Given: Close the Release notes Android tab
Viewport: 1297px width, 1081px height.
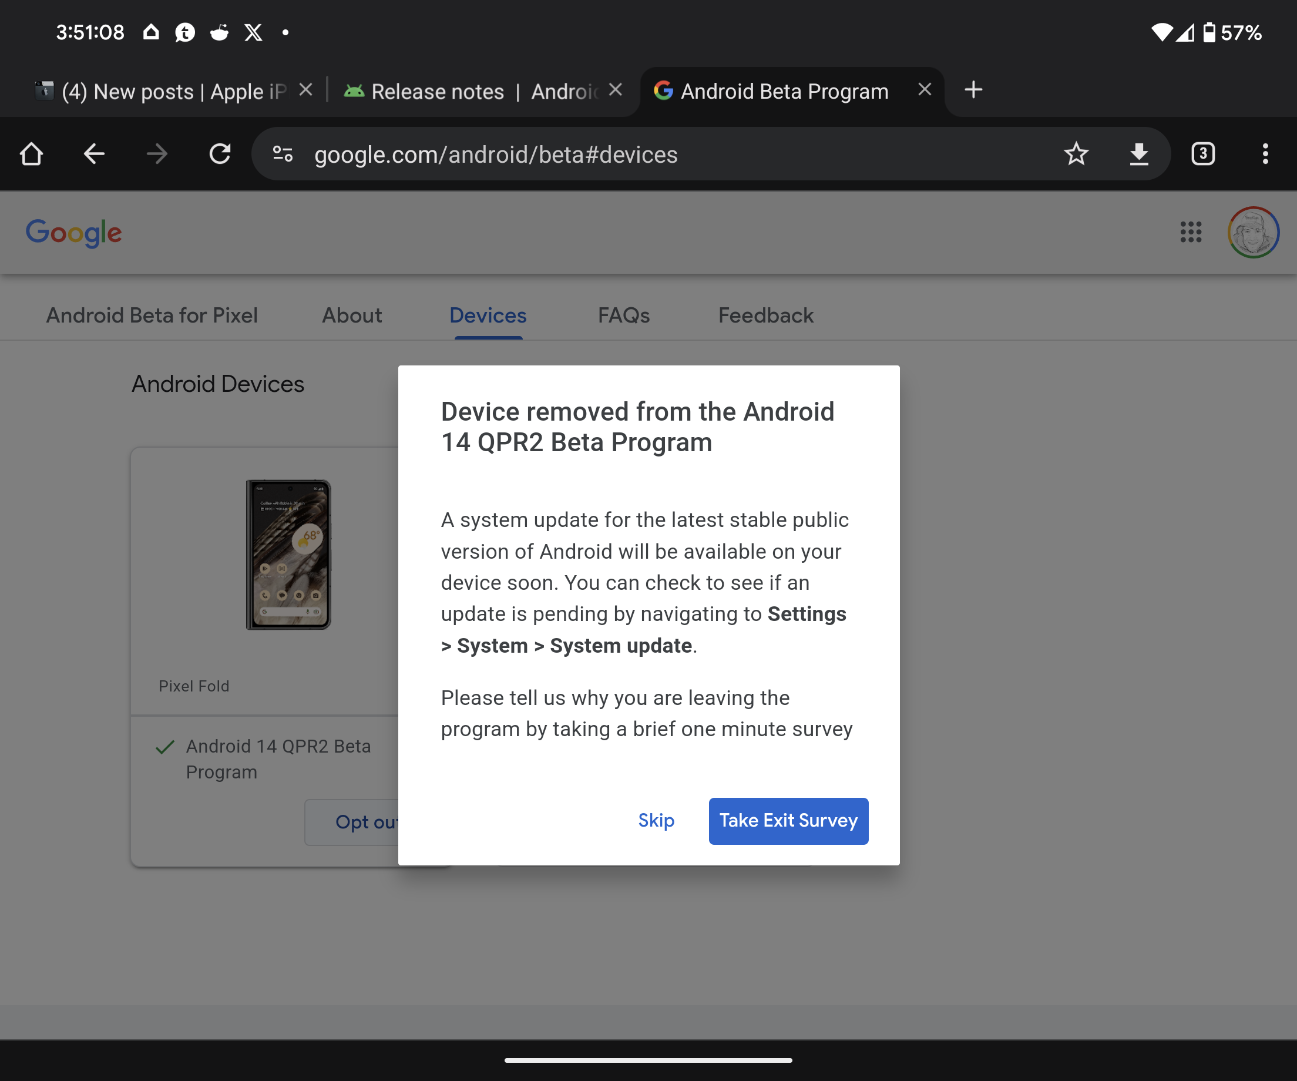Looking at the screenshot, I should point(615,90).
